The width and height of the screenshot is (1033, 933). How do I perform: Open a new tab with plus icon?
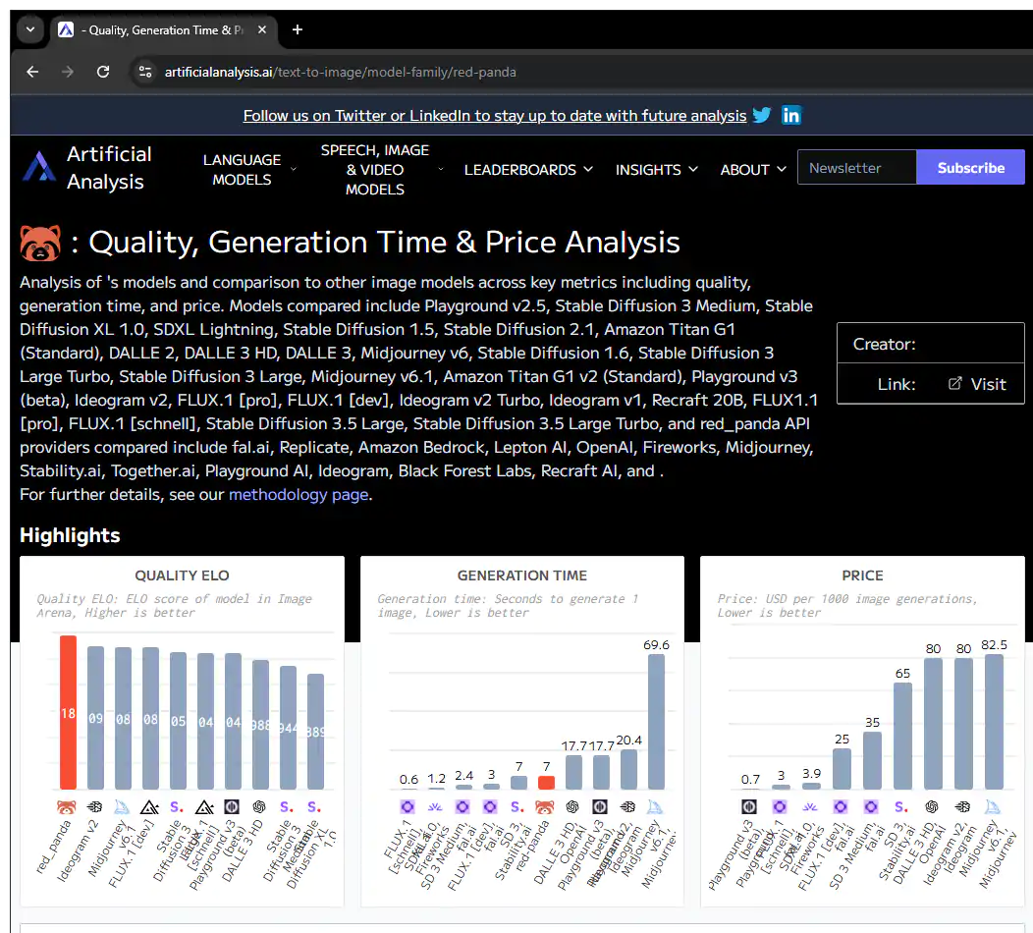pyautogui.click(x=298, y=29)
